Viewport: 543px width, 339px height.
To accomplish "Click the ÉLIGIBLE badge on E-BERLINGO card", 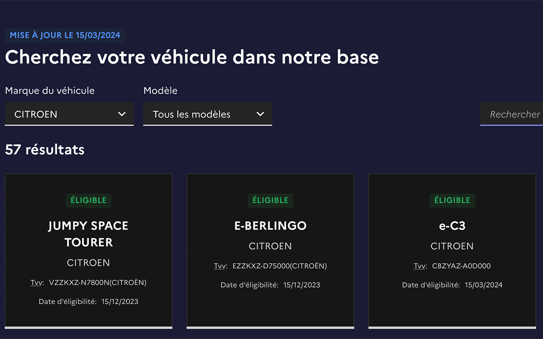I will pyautogui.click(x=270, y=200).
